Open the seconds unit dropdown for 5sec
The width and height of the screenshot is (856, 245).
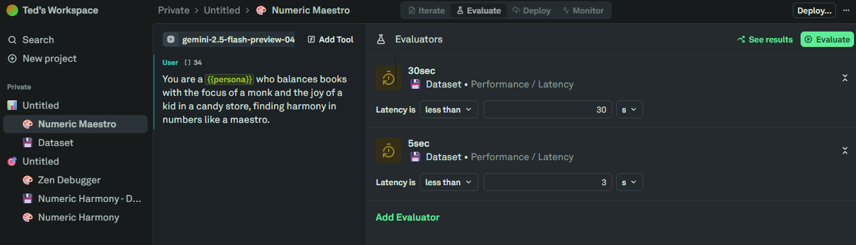click(x=629, y=183)
